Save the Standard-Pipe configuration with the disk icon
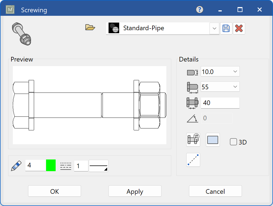Screen dimensions: 273x206 coord(226,28)
